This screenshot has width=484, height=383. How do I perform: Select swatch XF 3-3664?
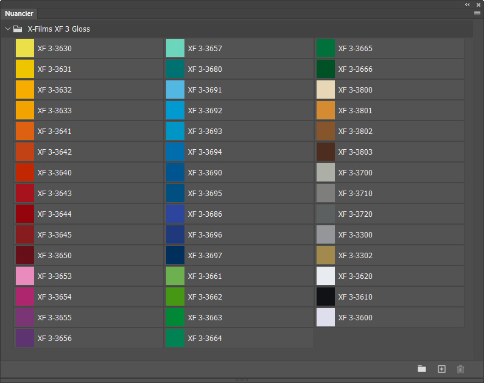click(175, 337)
